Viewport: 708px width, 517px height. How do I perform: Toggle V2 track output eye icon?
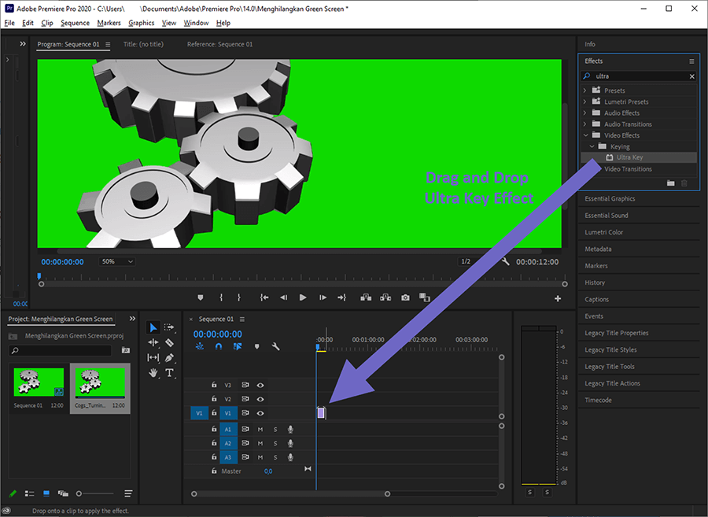point(260,399)
